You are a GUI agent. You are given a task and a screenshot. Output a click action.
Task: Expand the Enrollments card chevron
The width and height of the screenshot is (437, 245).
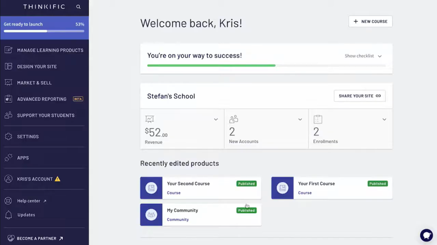point(384,119)
